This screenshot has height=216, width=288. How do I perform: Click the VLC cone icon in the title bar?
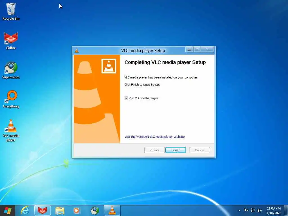point(77,51)
